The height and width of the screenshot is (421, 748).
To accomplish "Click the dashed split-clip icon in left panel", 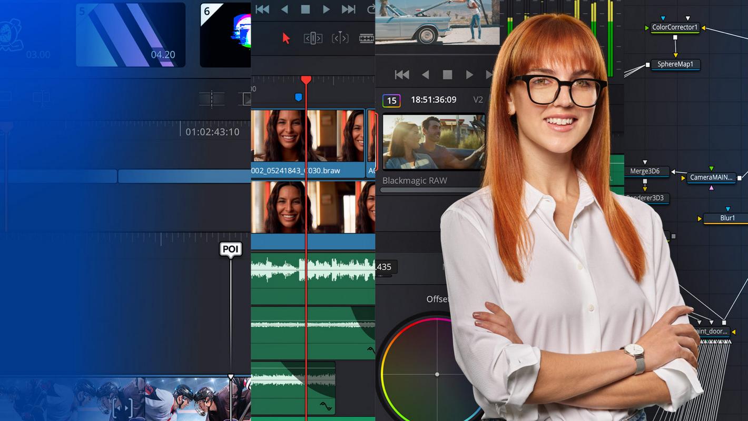I will coord(212,98).
